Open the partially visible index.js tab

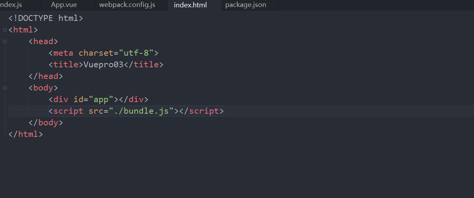tap(11, 5)
